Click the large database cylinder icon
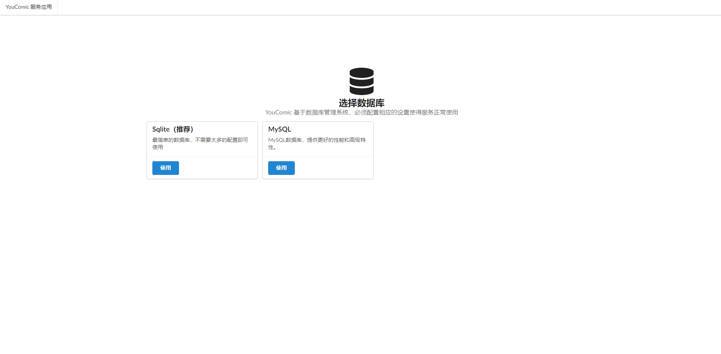 click(361, 81)
